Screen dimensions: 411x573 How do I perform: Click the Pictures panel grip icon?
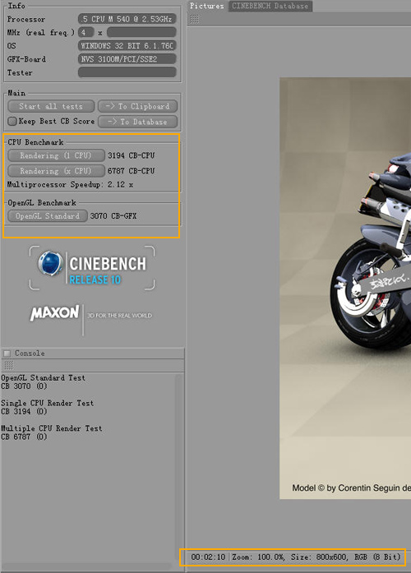[x=195, y=19]
